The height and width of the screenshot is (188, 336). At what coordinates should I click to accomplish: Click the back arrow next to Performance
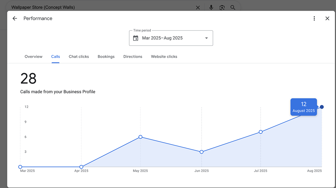tap(15, 18)
